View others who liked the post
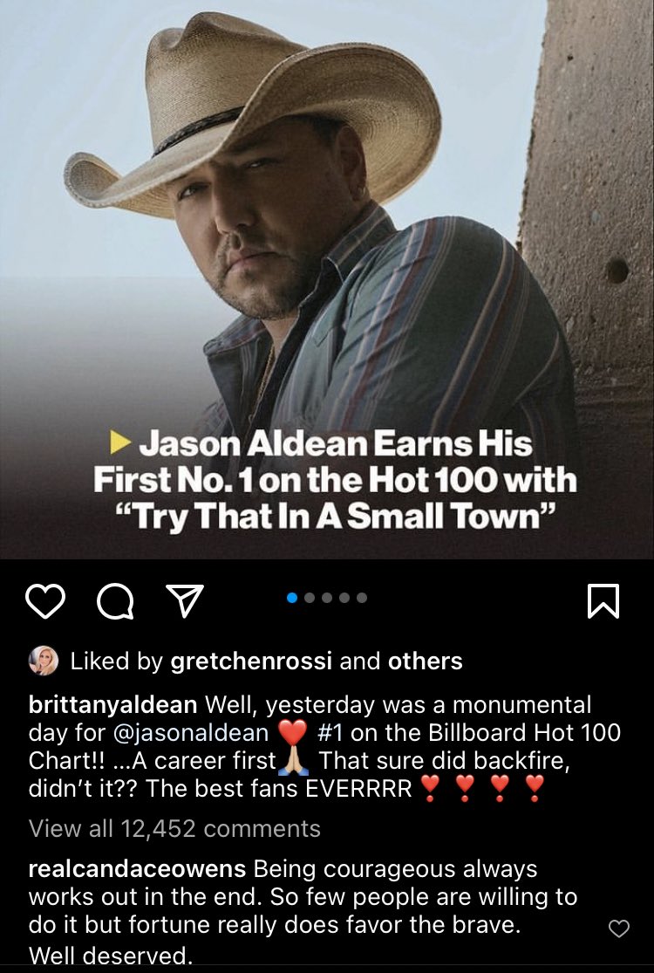 (426, 661)
